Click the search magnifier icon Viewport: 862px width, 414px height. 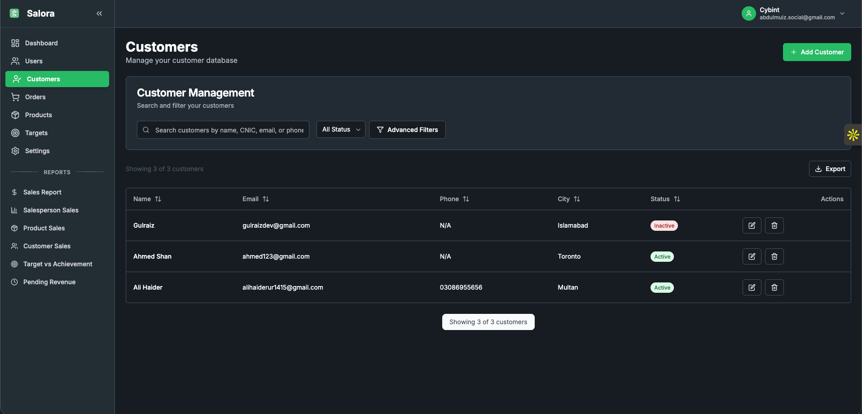click(x=146, y=130)
